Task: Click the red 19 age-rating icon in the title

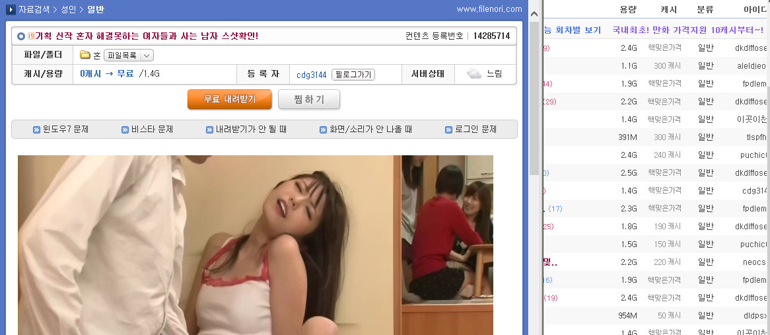Action: tap(31, 36)
